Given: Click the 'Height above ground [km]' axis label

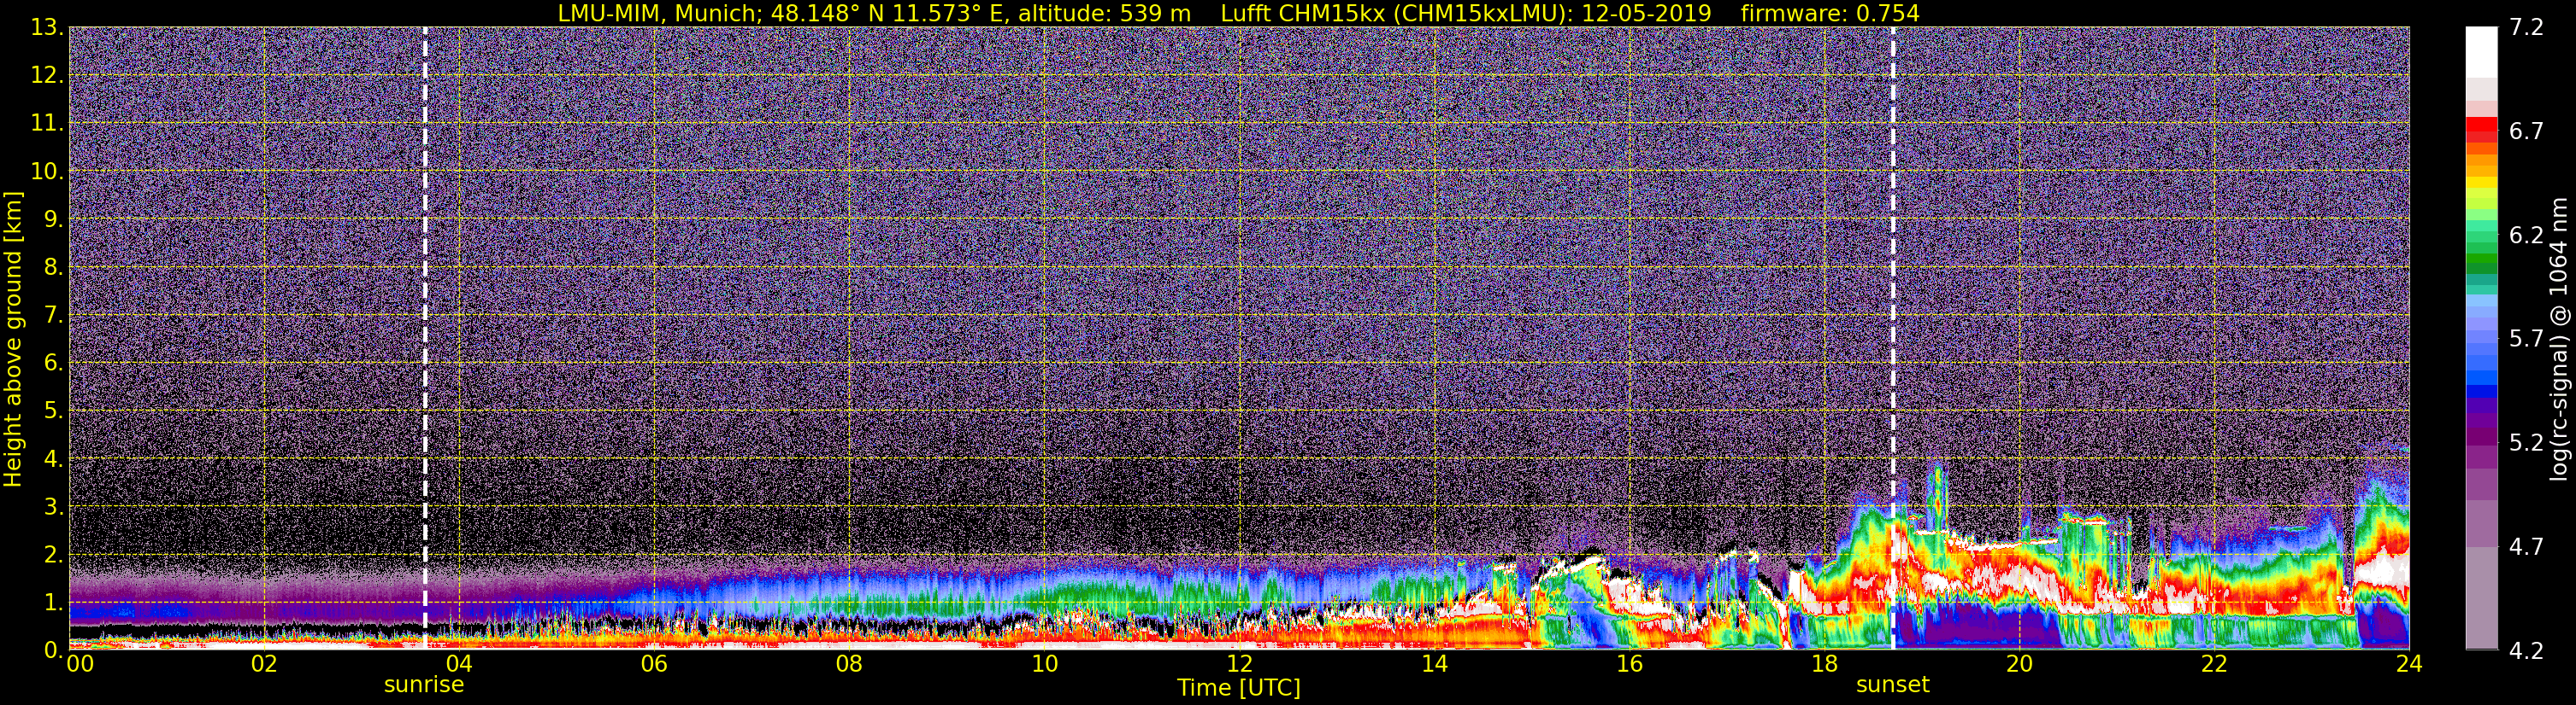Looking at the screenshot, I should tap(13, 340).
